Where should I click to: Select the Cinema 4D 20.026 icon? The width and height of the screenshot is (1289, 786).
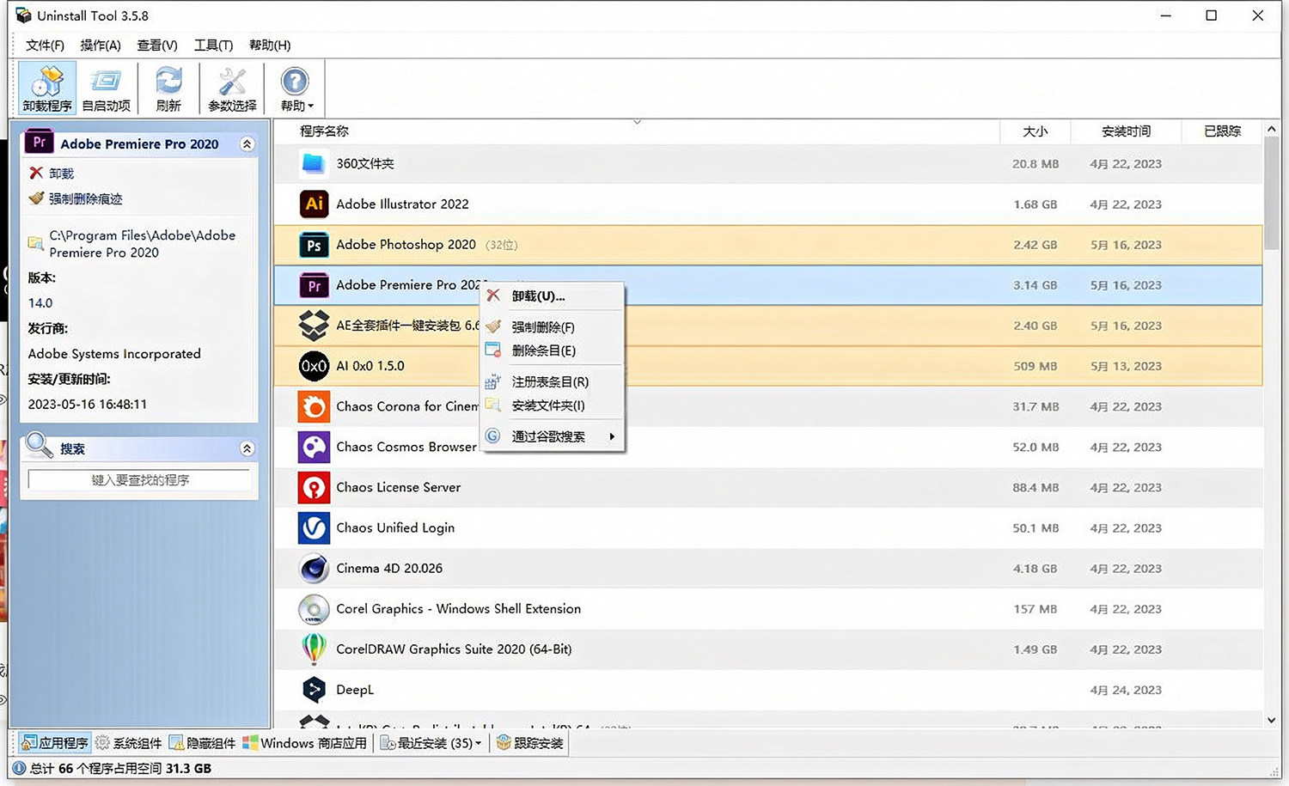tap(314, 568)
